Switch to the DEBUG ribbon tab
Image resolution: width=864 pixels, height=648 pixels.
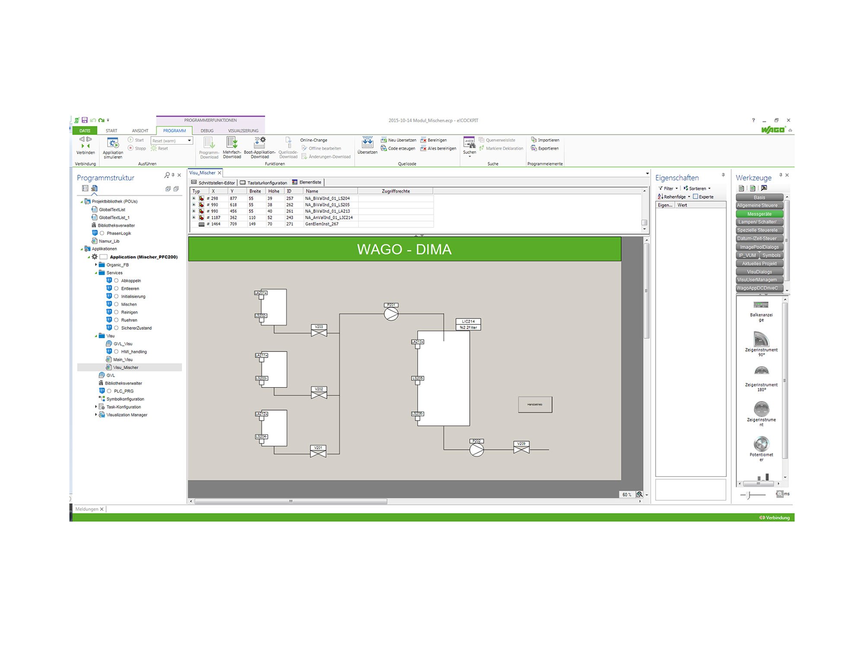(x=207, y=130)
